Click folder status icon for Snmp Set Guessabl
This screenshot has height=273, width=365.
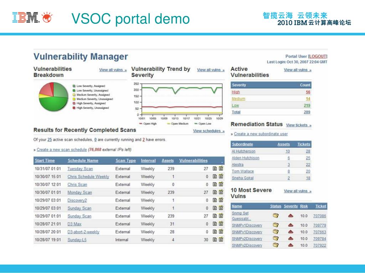click(x=276, y=216)
